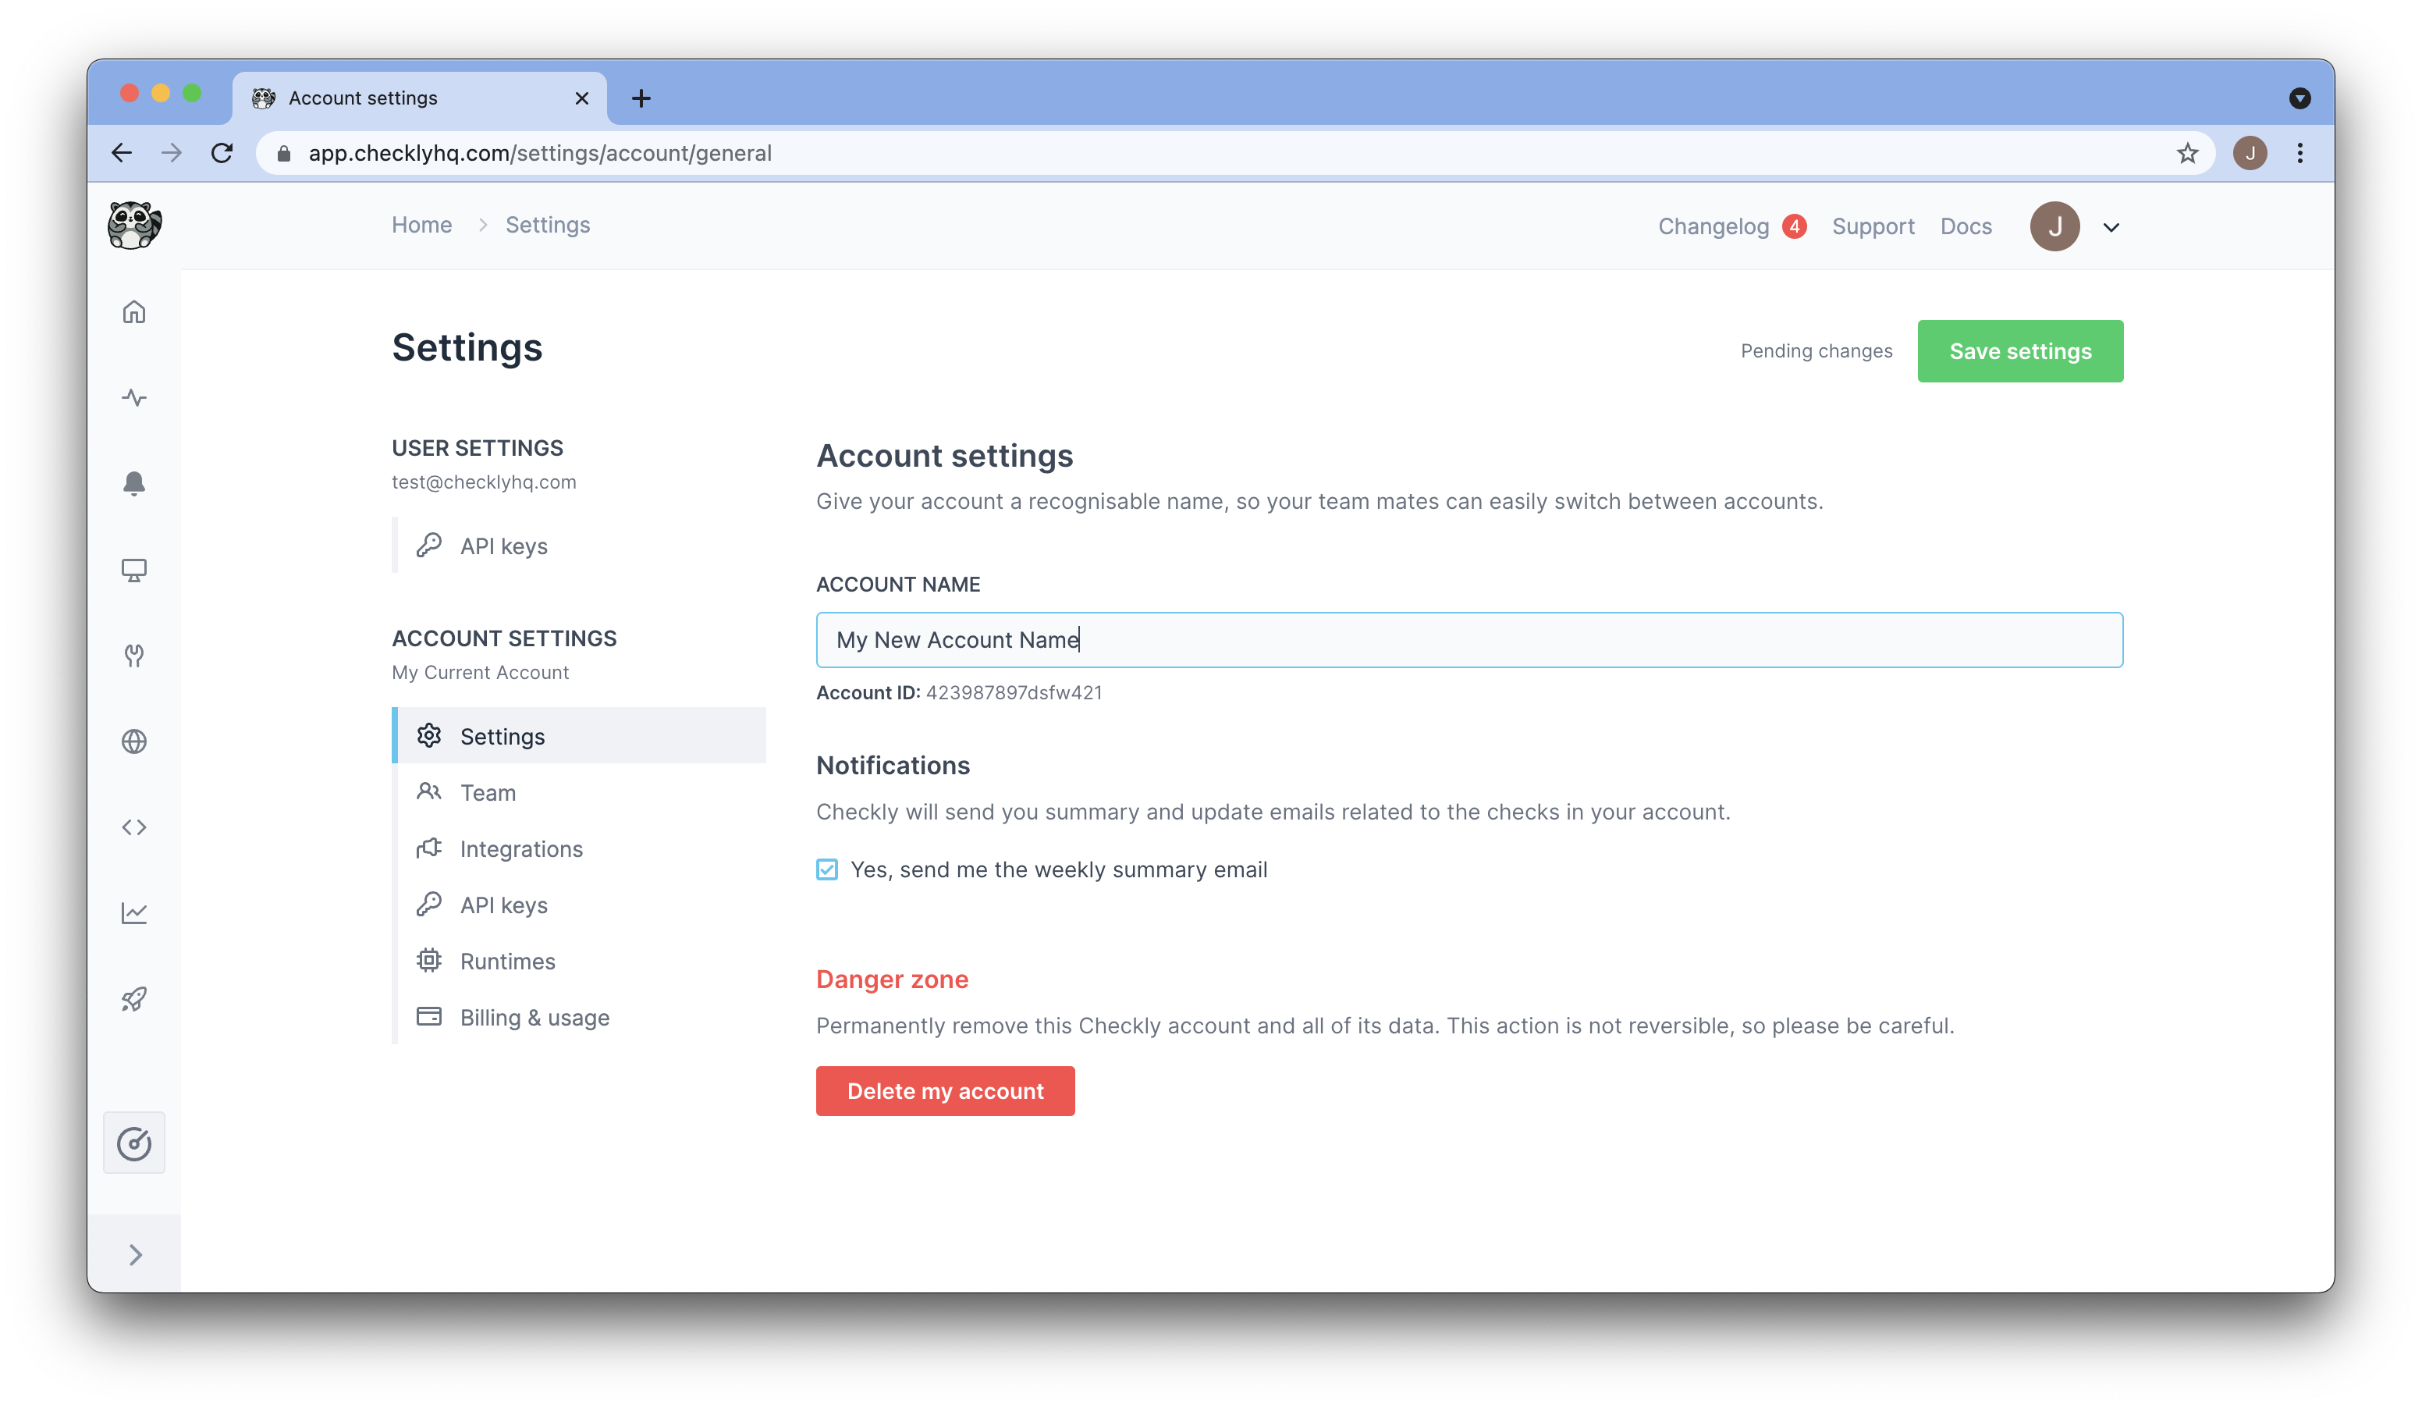
Task: Click the Save settings button
Action: tap(2019, 352)
